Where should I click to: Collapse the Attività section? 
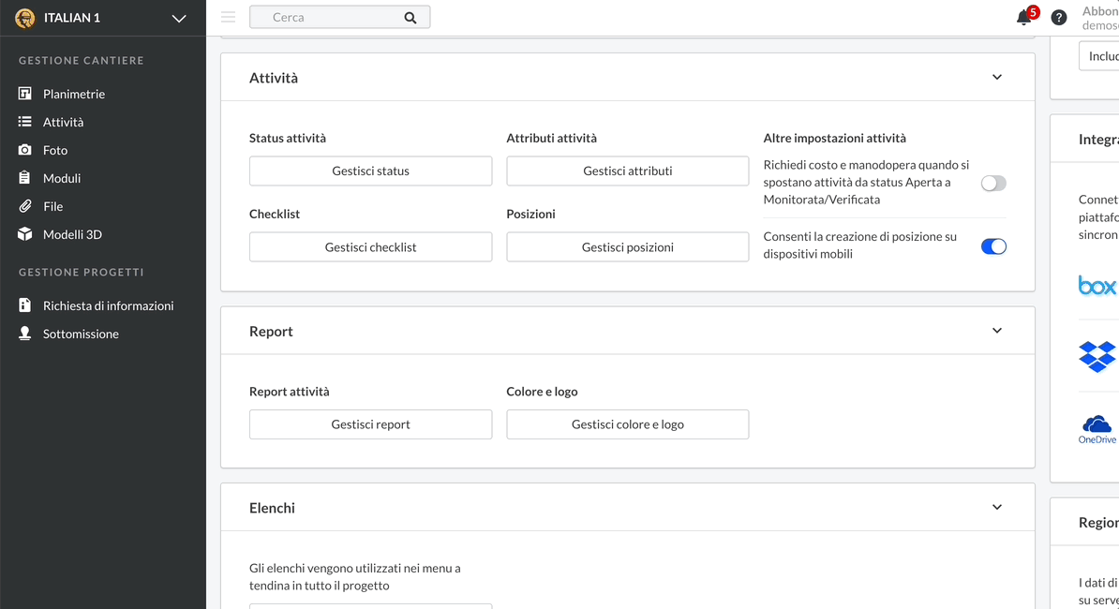point(997,77)
